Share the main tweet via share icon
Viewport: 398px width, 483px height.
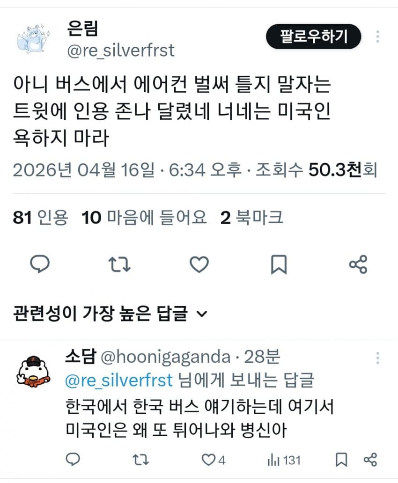click(x=358, y=264)
